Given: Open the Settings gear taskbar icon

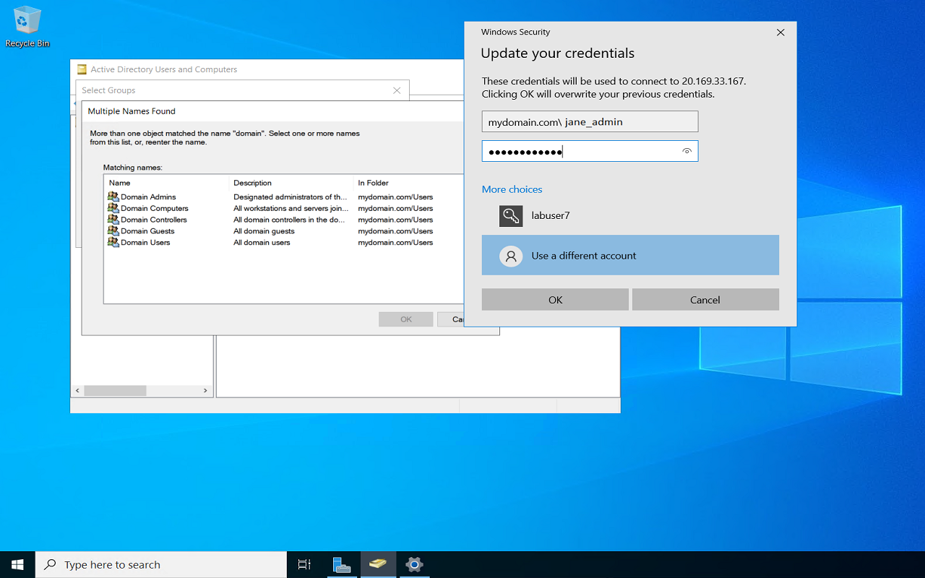Looking at the screenshot, I should [x=414, y=565].
